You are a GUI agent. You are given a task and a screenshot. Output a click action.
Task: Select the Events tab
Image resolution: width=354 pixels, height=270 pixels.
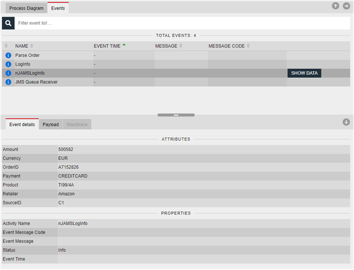(58, 8)
